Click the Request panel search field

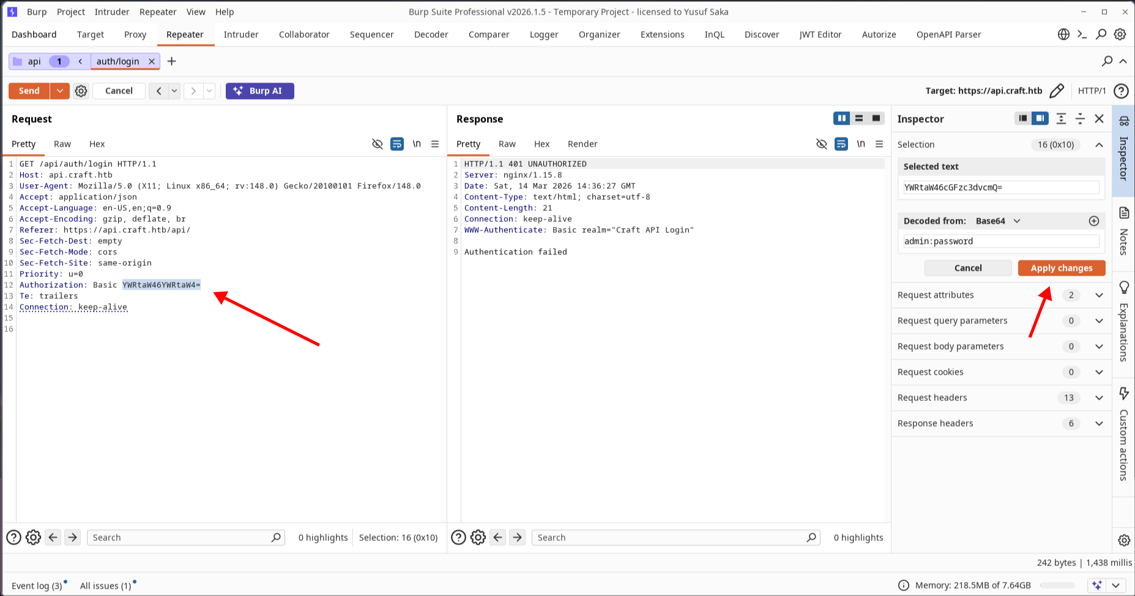pos(185,537)
